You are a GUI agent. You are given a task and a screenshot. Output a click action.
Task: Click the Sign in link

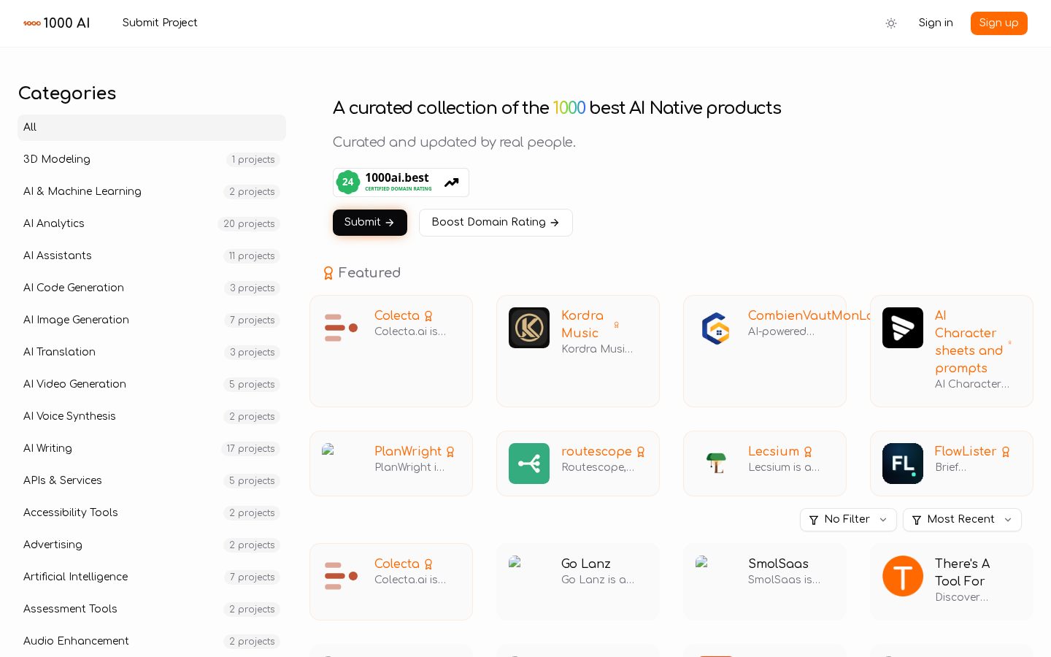pyautogui.click(x=936, y=23)
